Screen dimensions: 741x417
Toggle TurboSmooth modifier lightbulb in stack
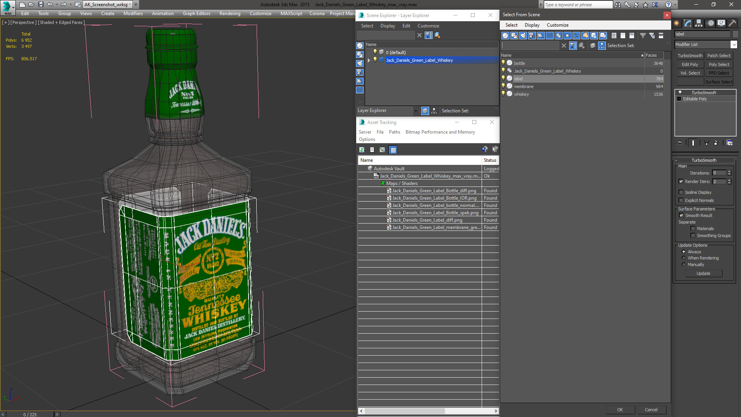(680, 93)
